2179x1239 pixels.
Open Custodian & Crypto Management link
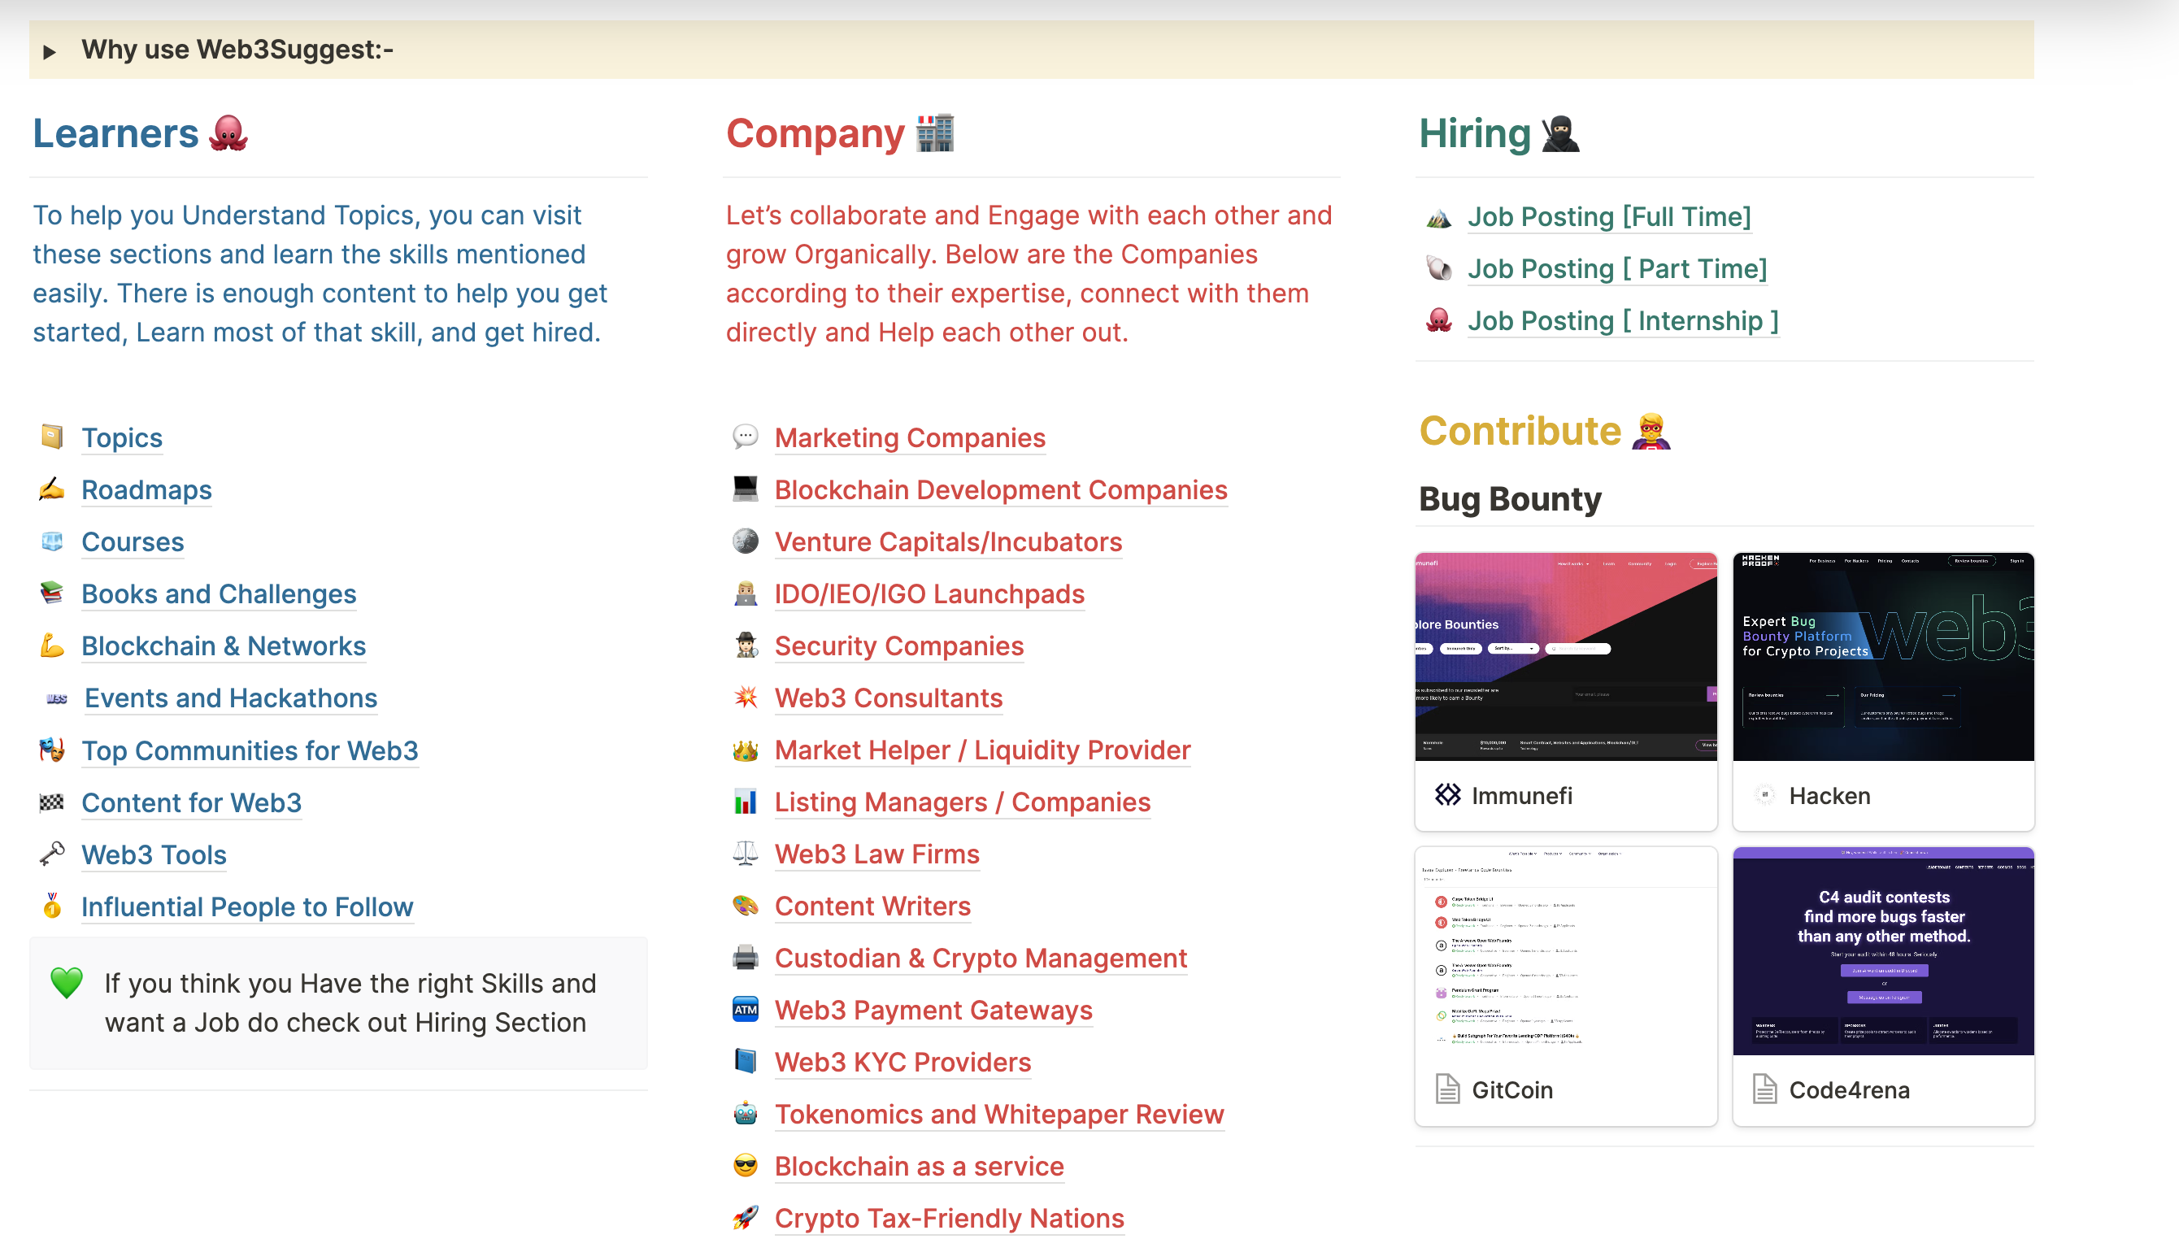(981, 959)
